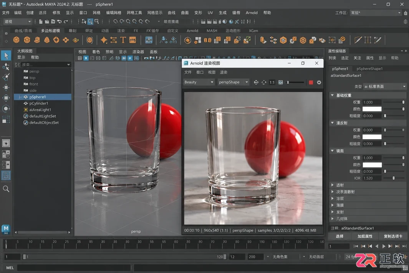This screenshot has height=273, width=409.
Task: Switch to the pSphereShape1 tab
Action: click(369, 69)
